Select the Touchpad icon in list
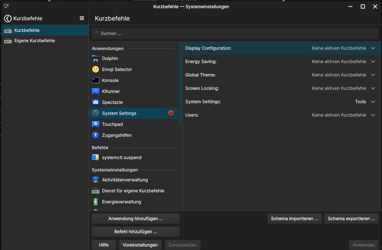This screenshot has height=250, width=382. [x=96, y=124]
